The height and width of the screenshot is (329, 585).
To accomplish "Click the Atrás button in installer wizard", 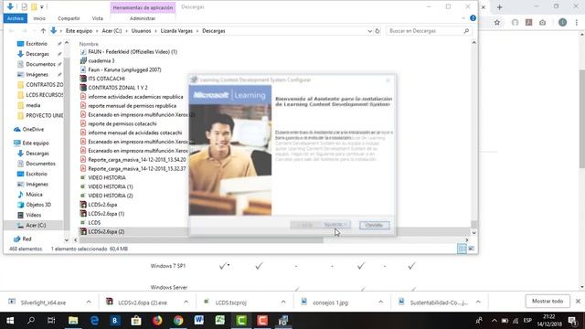I will click(x=305, y=225).
